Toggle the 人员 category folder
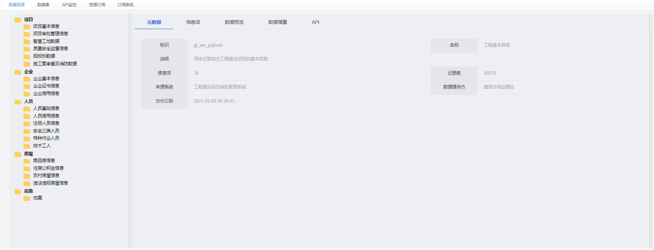 tap(18, 102)
